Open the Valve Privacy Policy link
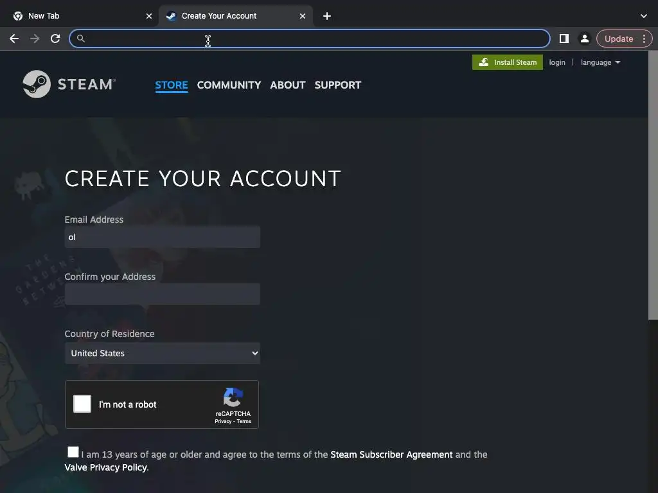Screen dimensions: 658x493 106,467
